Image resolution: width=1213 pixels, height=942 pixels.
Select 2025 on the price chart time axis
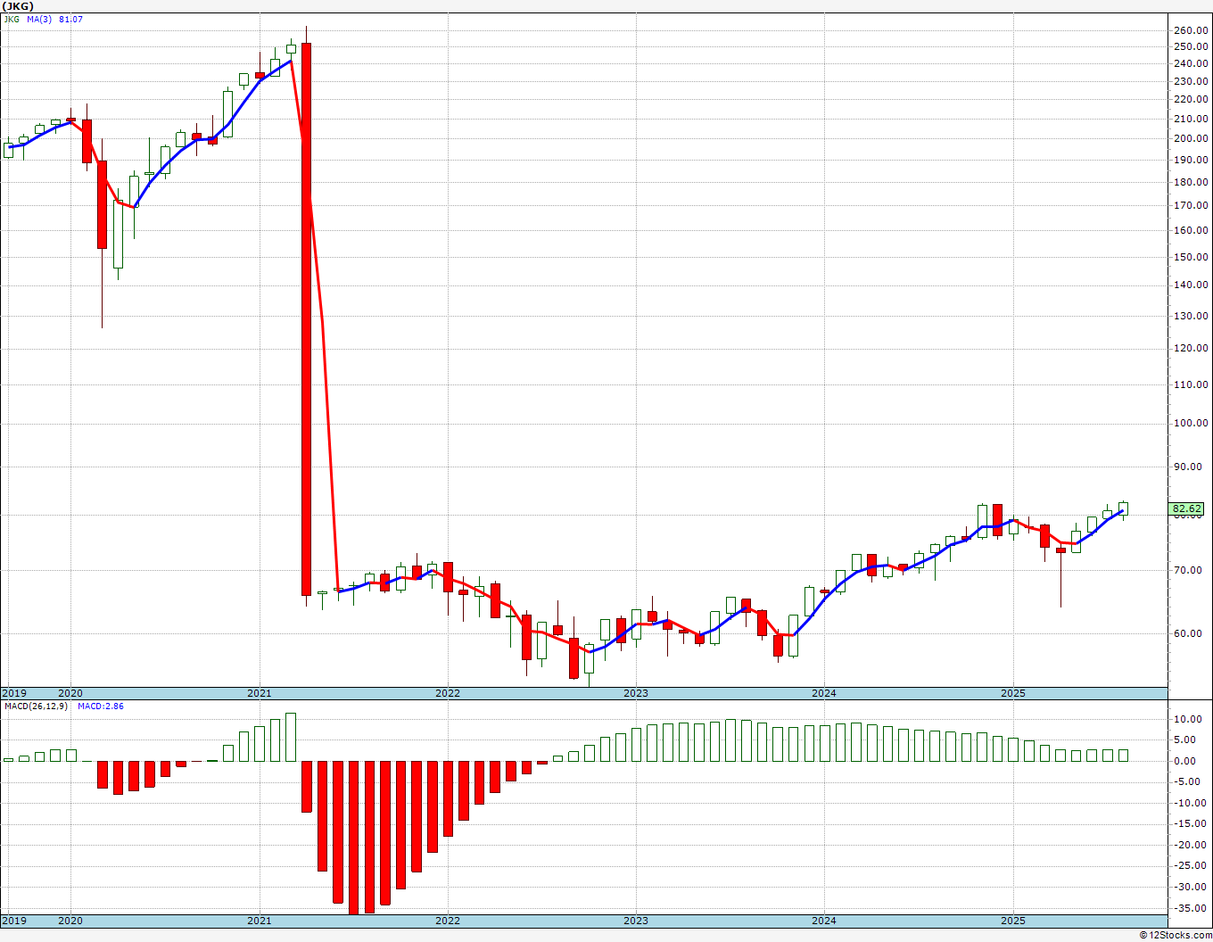[1013, 693]
